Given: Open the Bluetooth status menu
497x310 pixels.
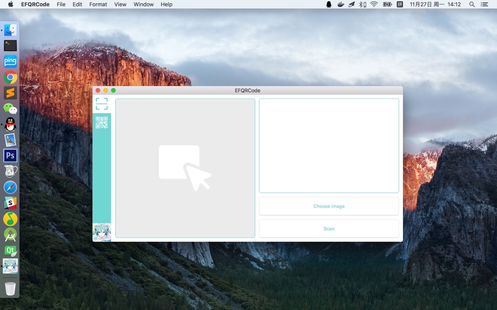Looking at the screenshot, I should click(x=363, y=4).
